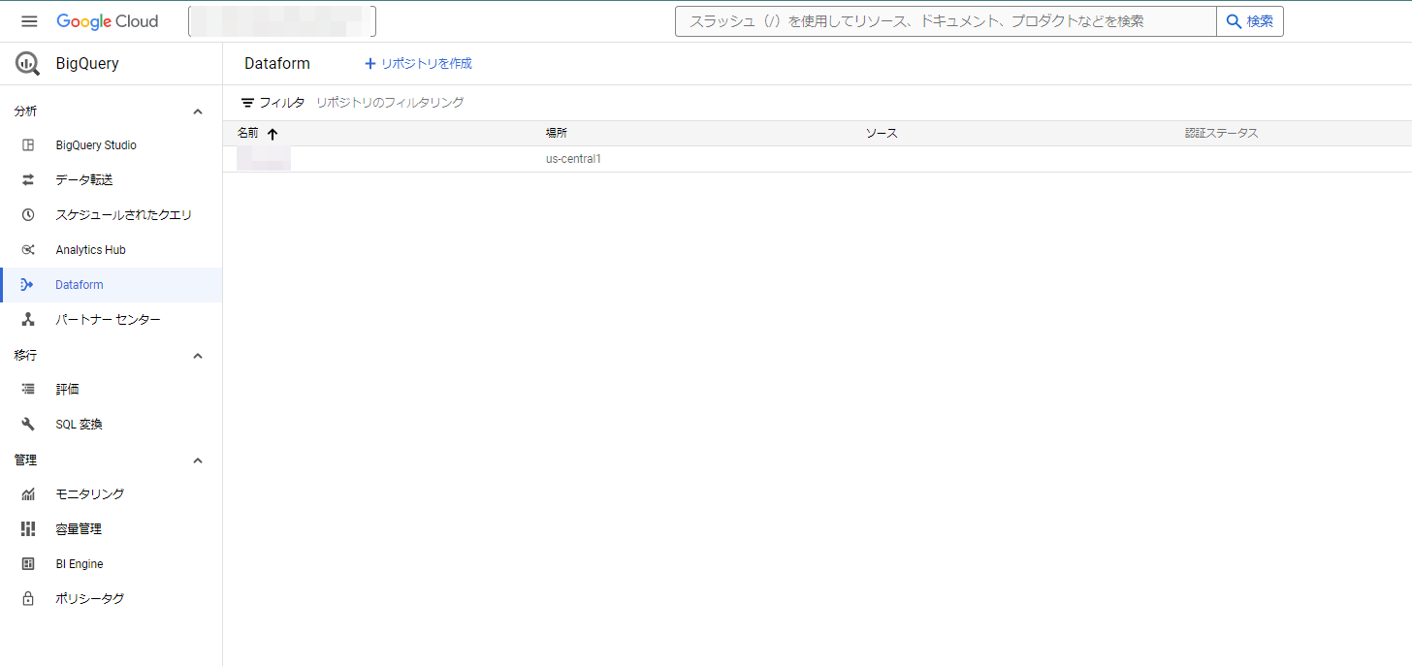Collapse the 分析 section chevron
1412x666 pixels.
(x=197, y=111)
